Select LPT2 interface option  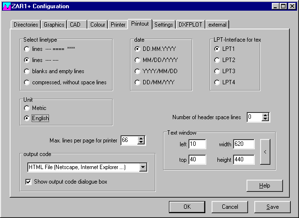coord(216,60)
